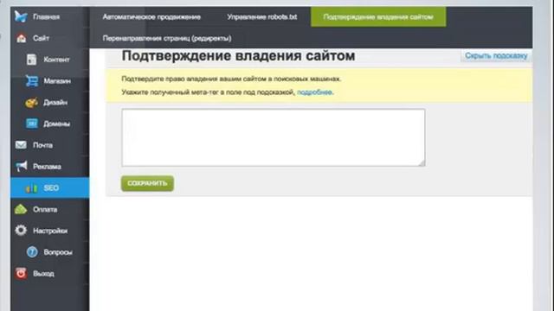
Task: Open the Управление robots.txt tab
Action: pos(261,17)
